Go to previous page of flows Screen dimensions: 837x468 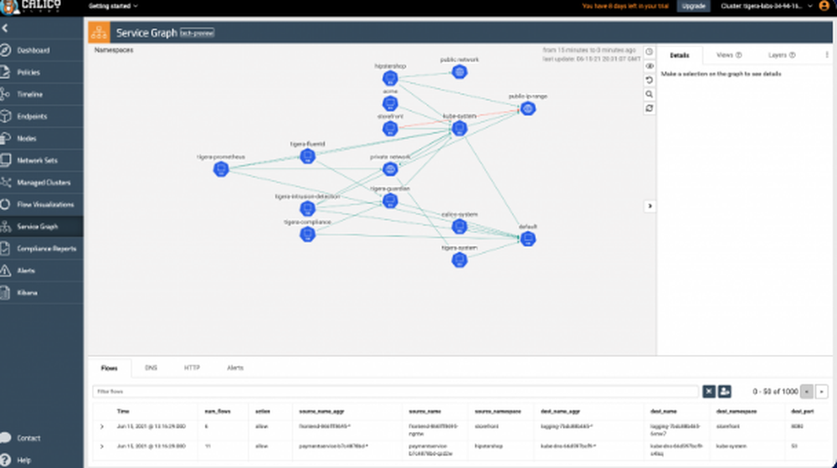(807, 392)
